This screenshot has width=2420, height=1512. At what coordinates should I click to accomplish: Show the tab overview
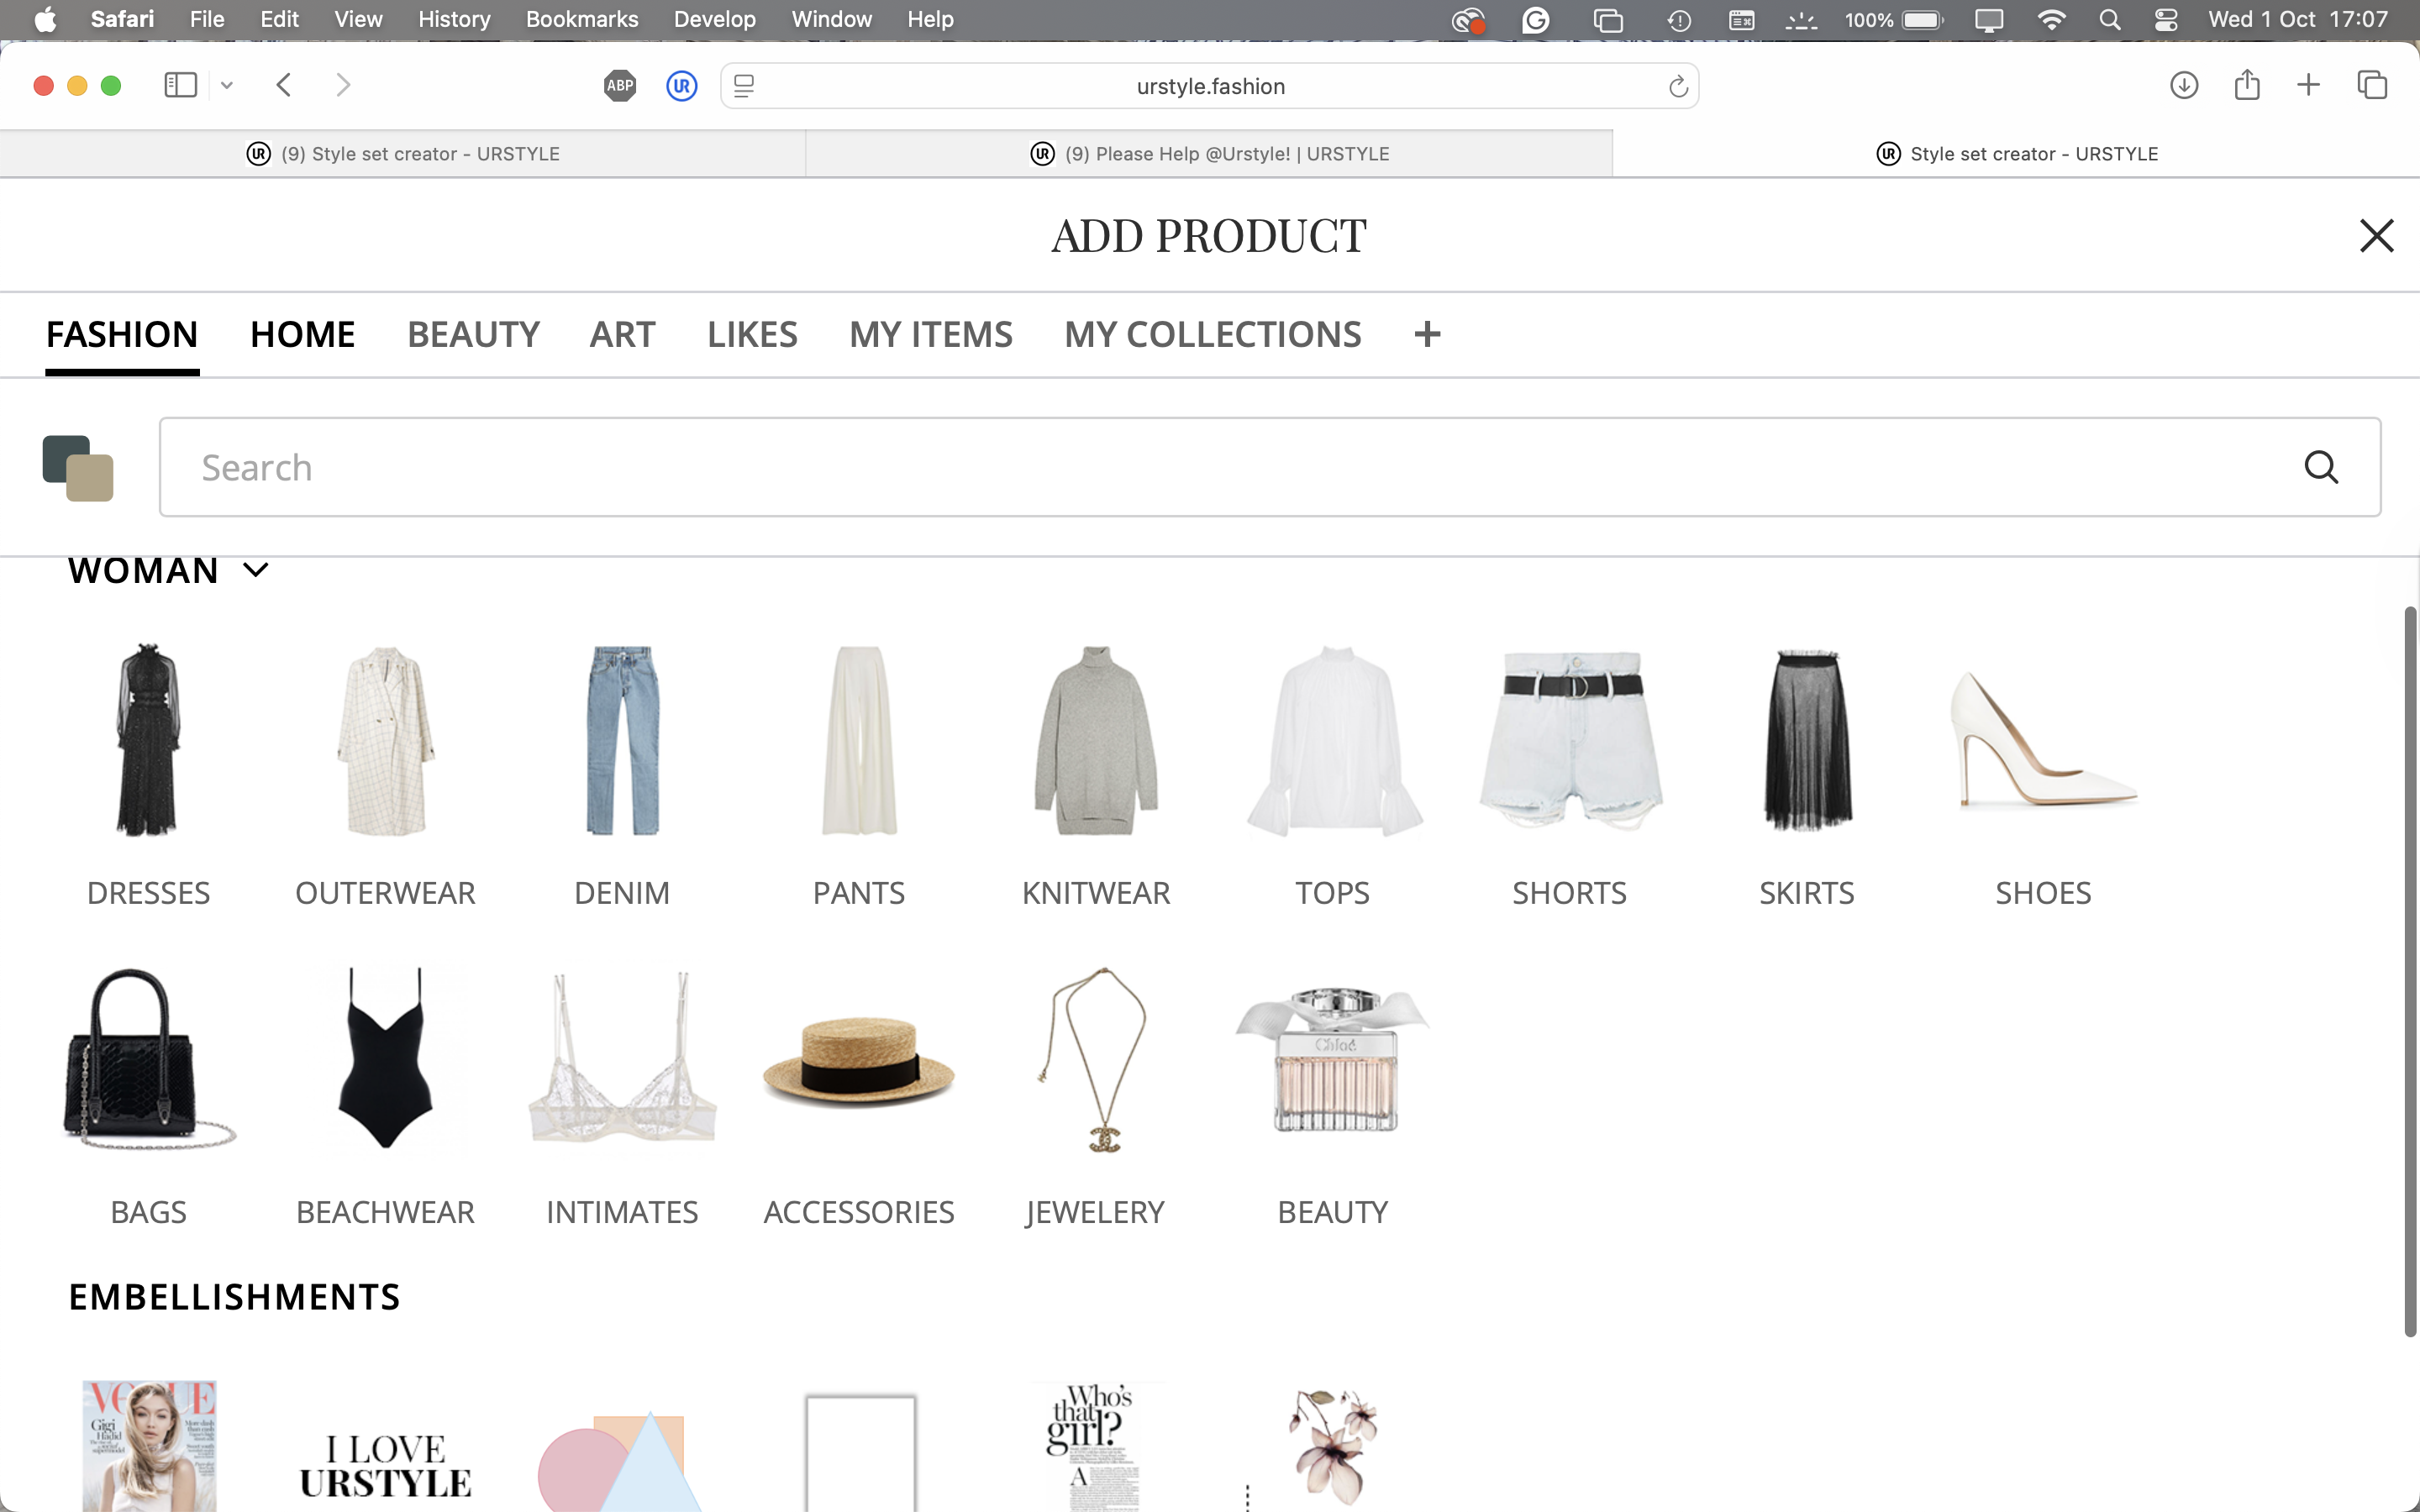click(2372, 85)
